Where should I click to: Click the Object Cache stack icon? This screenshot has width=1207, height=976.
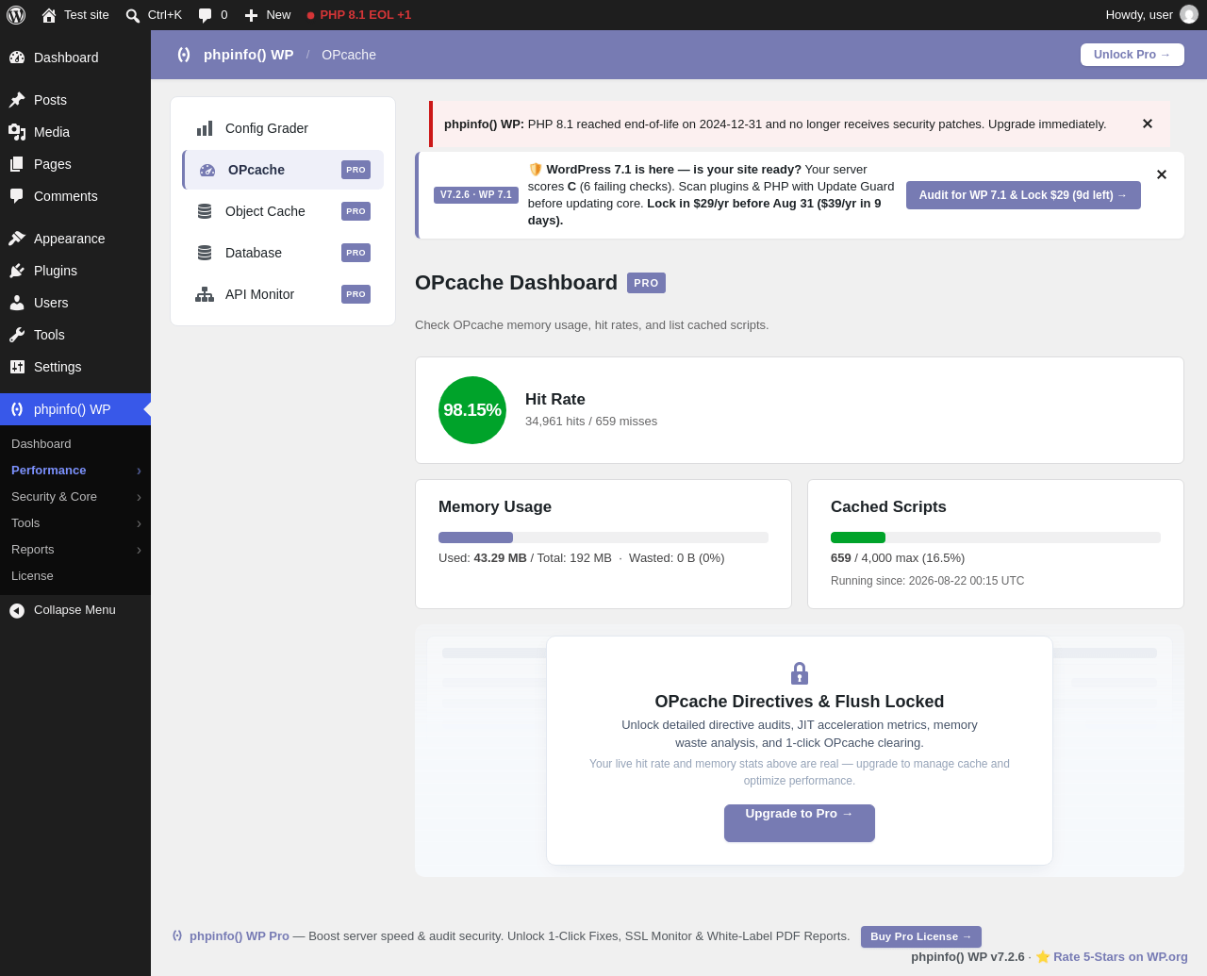pos(205,211)
